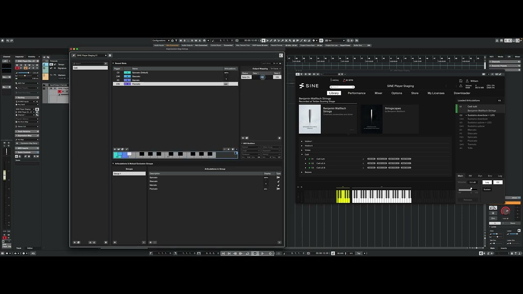Switch to RR tab in SINE panel
Image resolution: width=523 pixels, height=294 pixels.
click(470, 176)
